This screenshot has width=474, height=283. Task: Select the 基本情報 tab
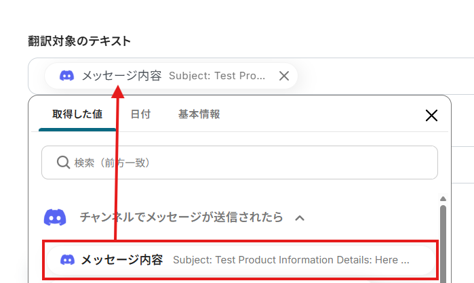click(x=199, y=114)
